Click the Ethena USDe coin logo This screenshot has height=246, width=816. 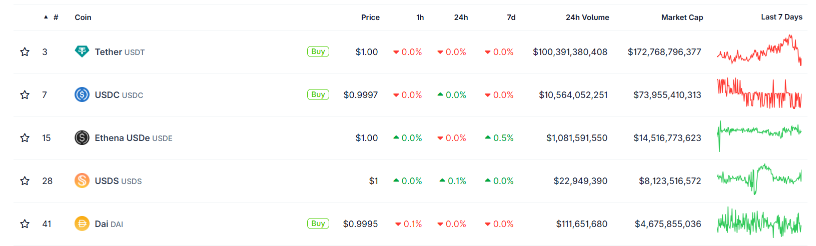coord(82,137)
